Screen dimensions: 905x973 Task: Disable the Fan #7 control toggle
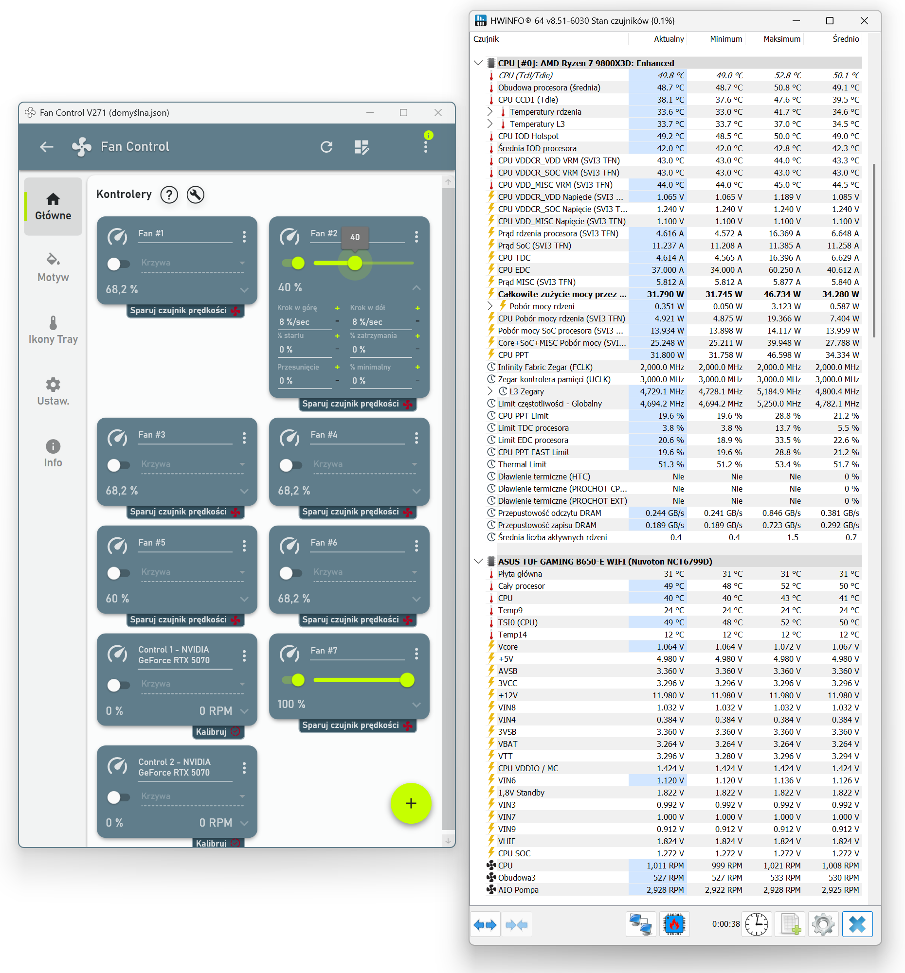(293, 680)
